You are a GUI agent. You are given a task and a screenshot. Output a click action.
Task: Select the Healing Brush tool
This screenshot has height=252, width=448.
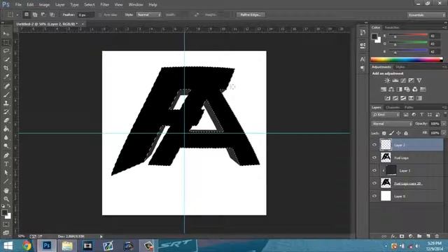point(6,86)
